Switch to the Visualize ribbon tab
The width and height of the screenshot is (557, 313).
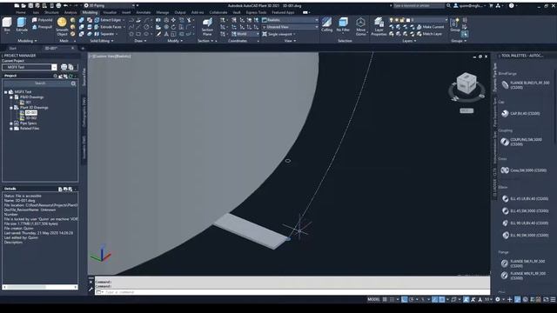[110, 12]
